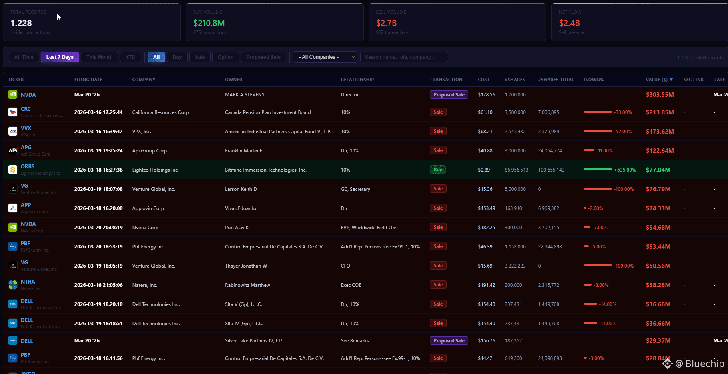Screen dimensions: 728x374
Task: Click the ORBS company logo icon
Action: (13, 170)
